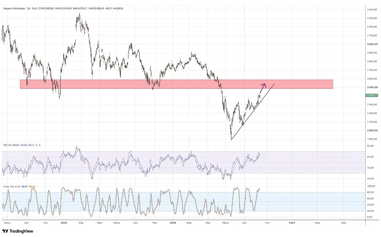
Task: Click the stochastic value 88,97
Action: click(25, 186)
